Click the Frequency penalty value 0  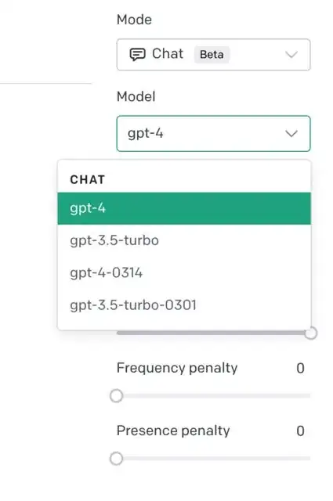click(300, 369)
